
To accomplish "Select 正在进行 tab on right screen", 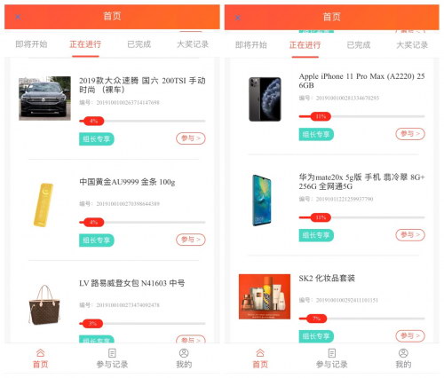I will [305, 45].
